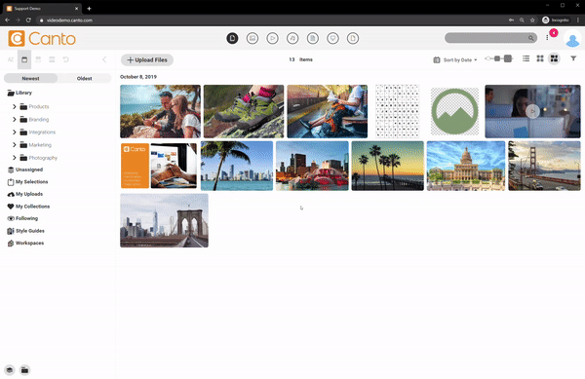Image resolution: width=585 pixels, height=379 pixels.
Task: Reload the page in the browser
Action: [28, 20]
